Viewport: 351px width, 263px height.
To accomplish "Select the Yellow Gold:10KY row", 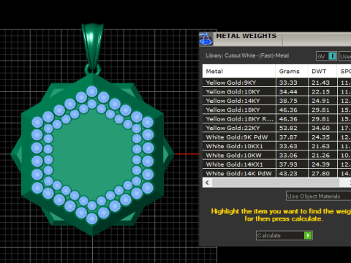I will (x=276, y=92).
